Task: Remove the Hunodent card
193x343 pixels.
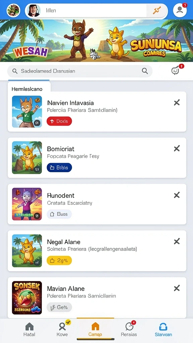Action: (x=177, y=195)
